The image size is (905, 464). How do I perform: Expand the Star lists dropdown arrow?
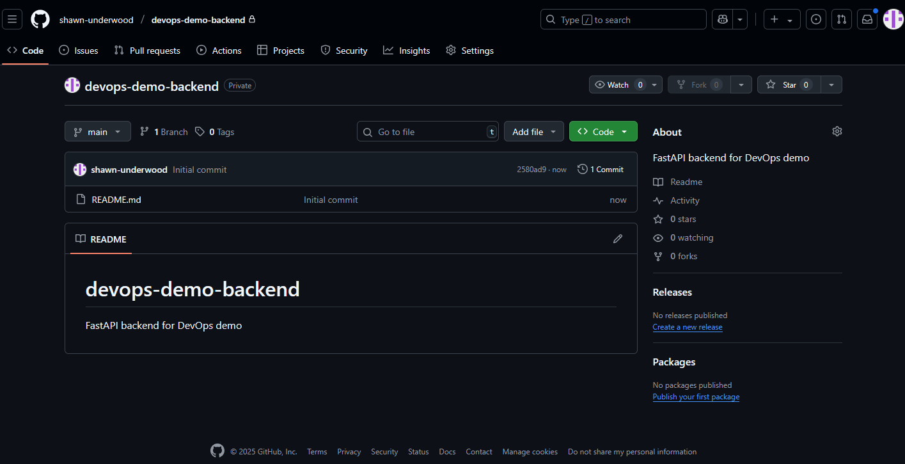coord(831,84)
